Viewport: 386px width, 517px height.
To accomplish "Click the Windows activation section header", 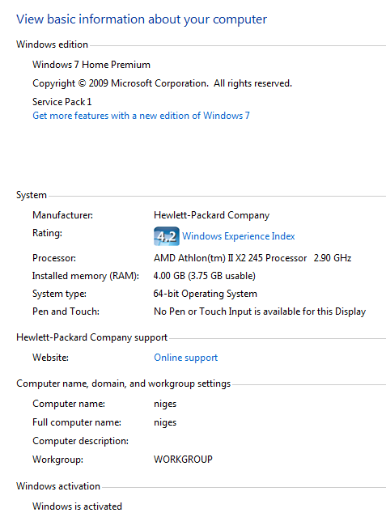I will (58, 486).
